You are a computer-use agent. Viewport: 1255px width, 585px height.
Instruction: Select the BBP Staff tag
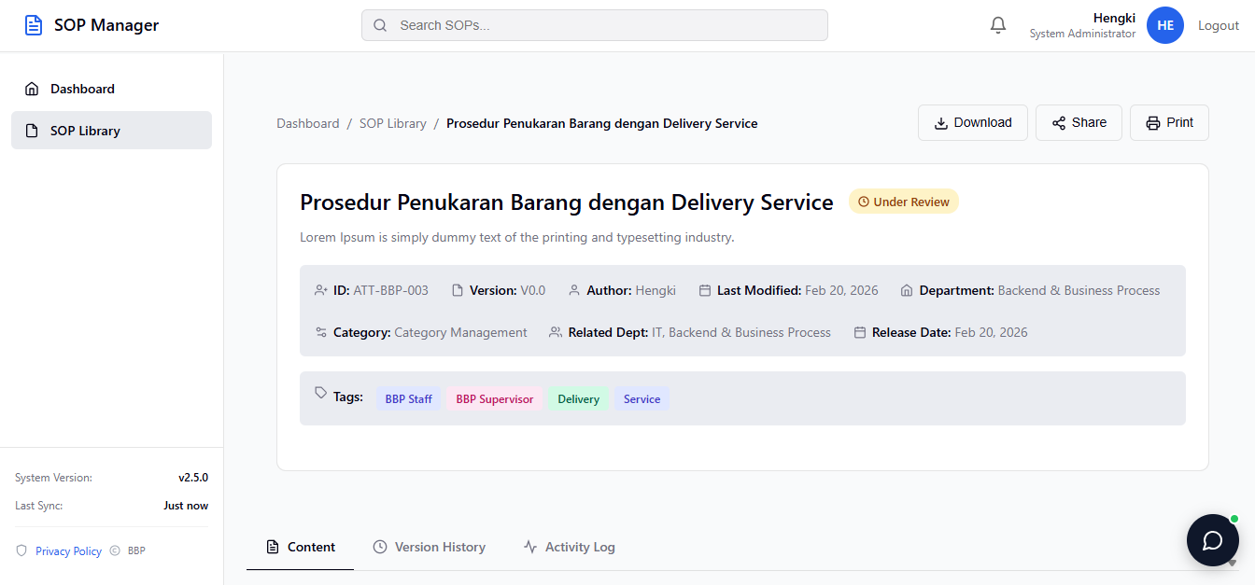click(409, 399)
